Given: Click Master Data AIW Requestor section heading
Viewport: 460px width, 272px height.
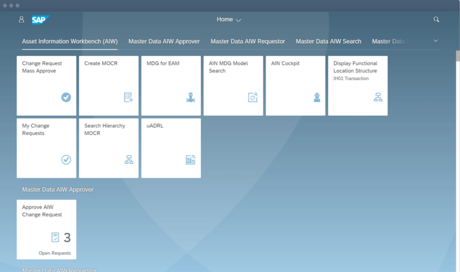Looking at the screenshot, I should 59,269.
